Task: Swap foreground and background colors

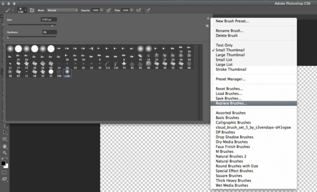Action: (x=7, y=158)
